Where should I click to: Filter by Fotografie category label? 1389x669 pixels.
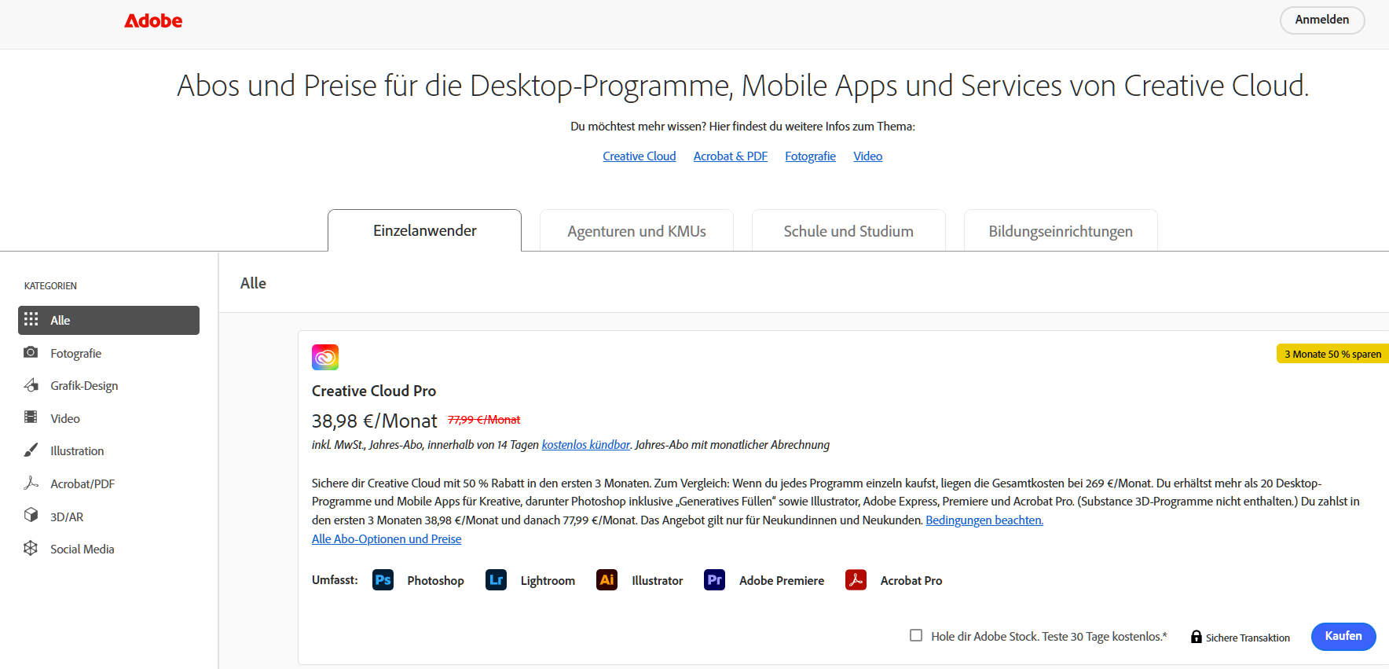pyautogui.click(x=76, y=354)
